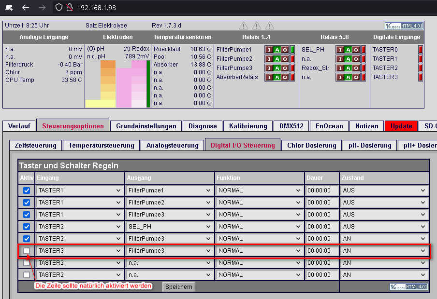Uncheck Aktiv for TASTER2 to SEL_PH rule
Screen dimensions: 437x299
[27, 227]
